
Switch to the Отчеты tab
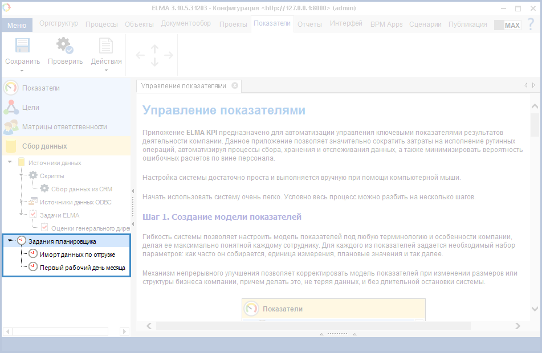tap(309, 24)
